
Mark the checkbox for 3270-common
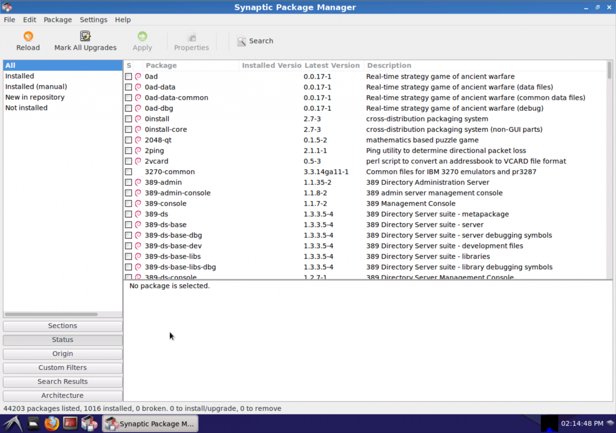point(128,172)
